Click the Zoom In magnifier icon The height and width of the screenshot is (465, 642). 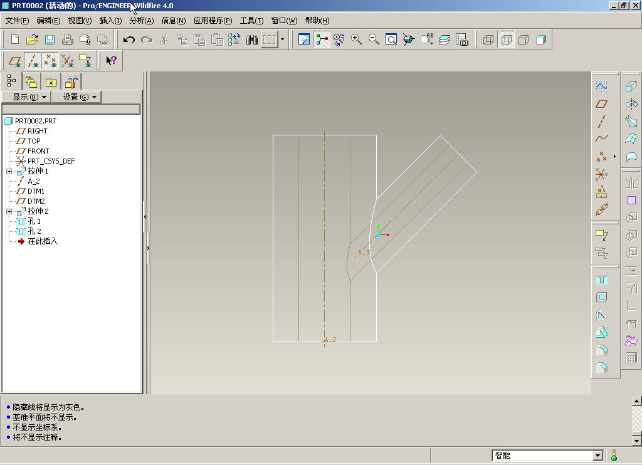click(x=356, y=39)
